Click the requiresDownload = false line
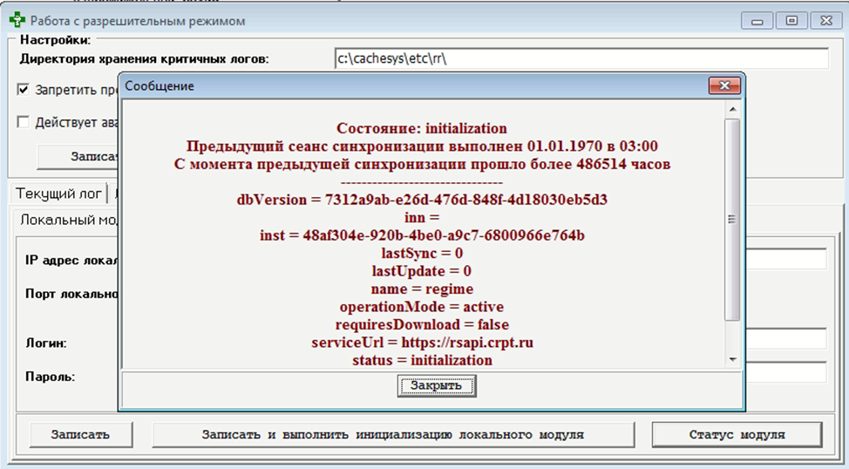Screen dimensions: 849x469 point(422,324)
